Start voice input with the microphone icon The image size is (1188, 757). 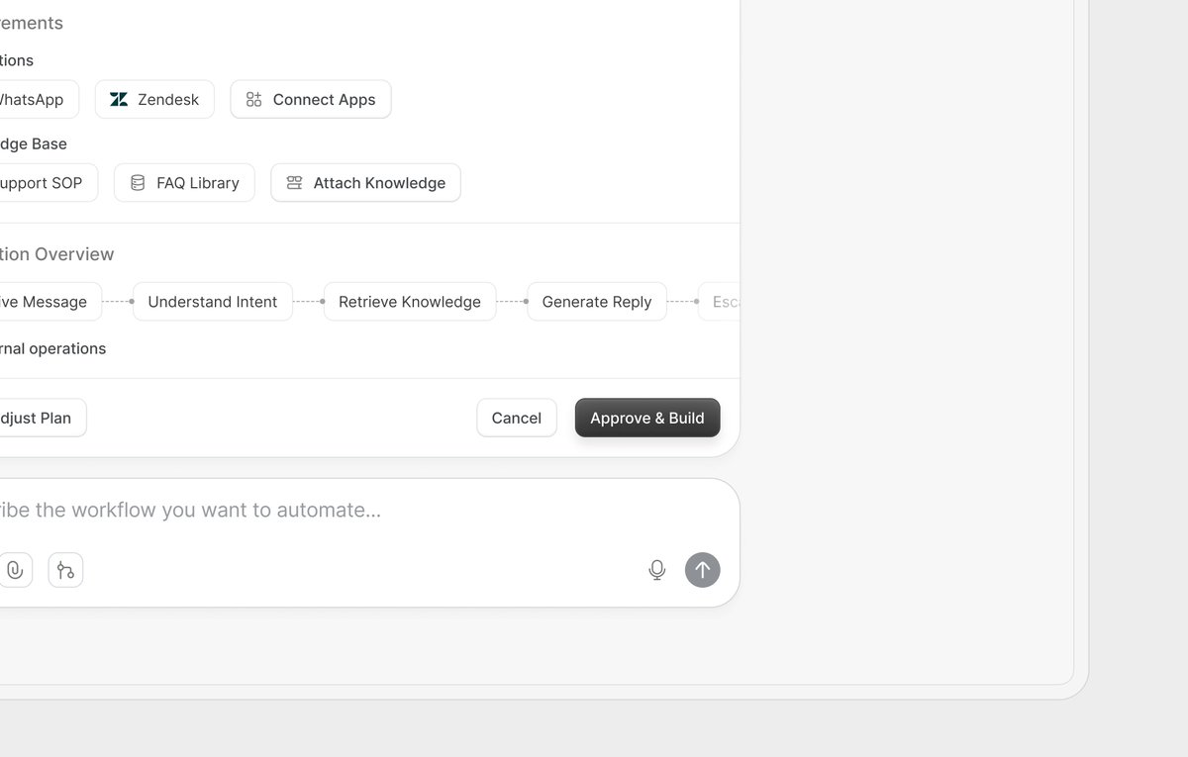click(656, 570)
